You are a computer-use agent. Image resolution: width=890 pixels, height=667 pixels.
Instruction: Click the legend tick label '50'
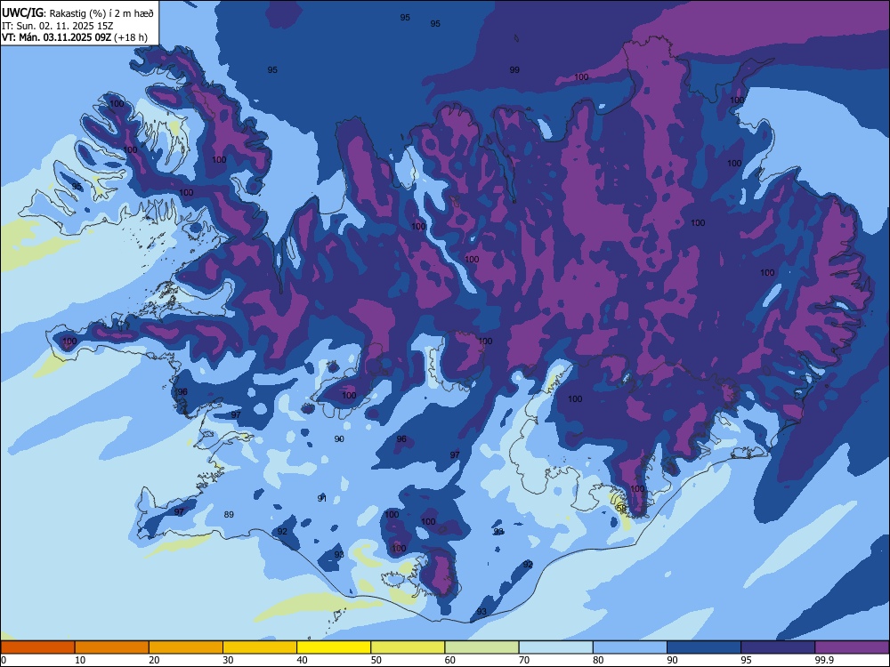(376, 660)
